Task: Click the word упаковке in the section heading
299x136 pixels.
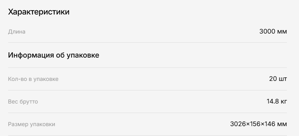Action: click(83, 55)
